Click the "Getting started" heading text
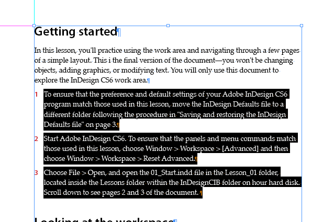 tap(76, 32)
